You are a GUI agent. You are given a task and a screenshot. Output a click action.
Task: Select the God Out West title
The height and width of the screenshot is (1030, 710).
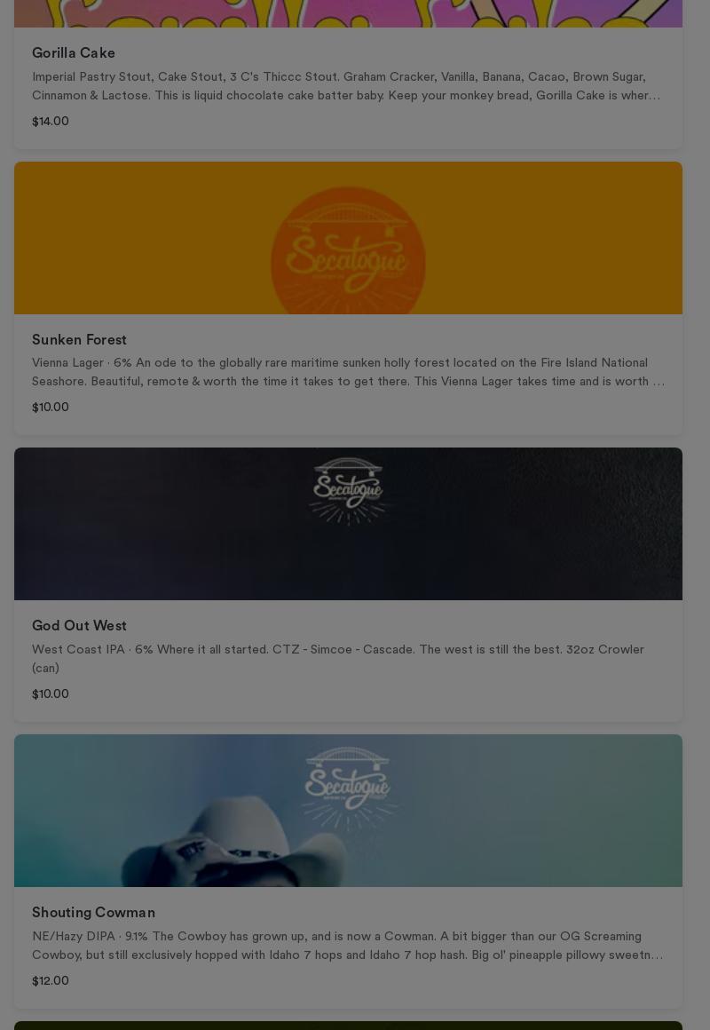80,626
